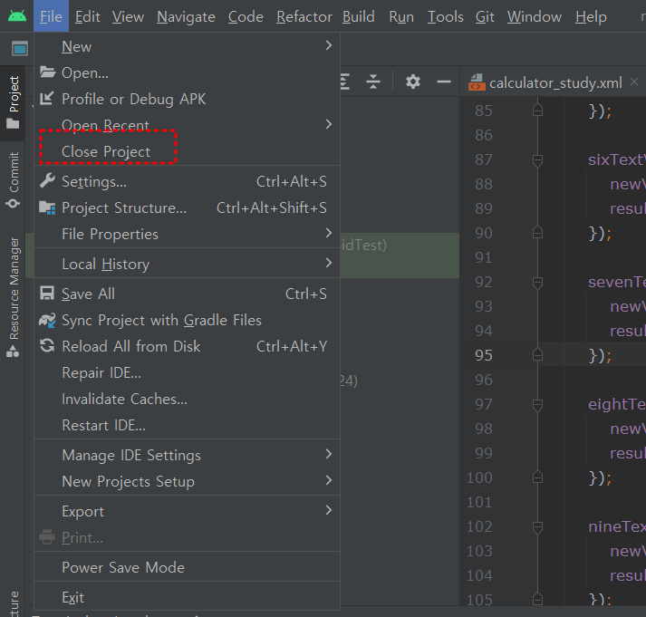The image size is (646, 617).
Task: Collapse the code block at line 97
Action: click(537, 405)
